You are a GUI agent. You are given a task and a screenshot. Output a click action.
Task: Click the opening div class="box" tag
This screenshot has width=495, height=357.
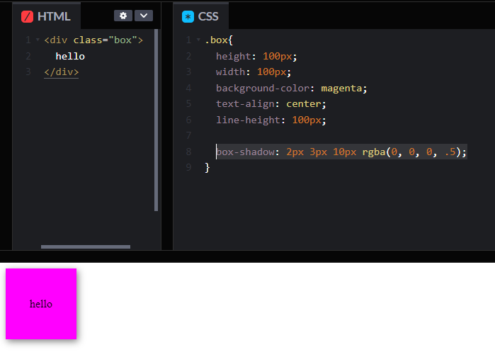(93, 40)
